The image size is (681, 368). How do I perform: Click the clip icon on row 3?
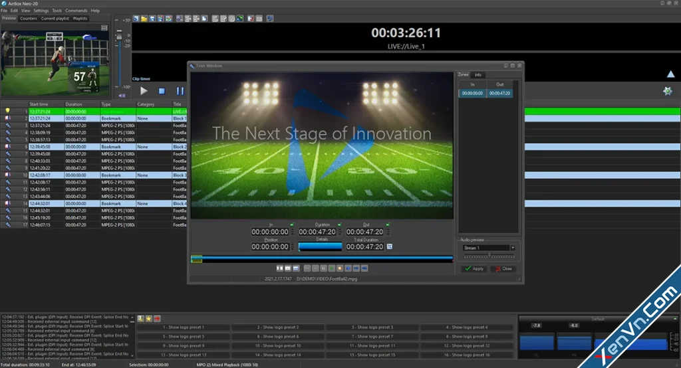tap(7, 126)
